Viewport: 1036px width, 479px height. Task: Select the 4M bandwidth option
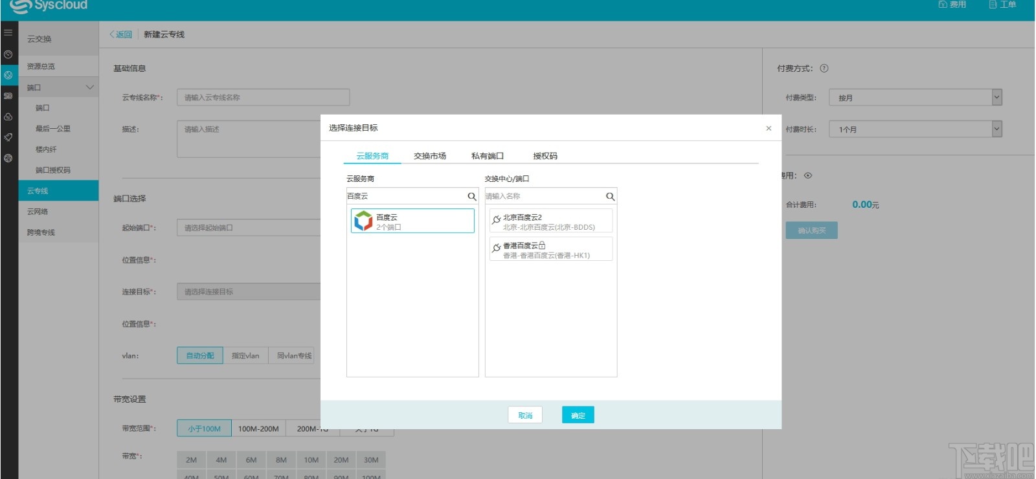(x=221, y=460)
